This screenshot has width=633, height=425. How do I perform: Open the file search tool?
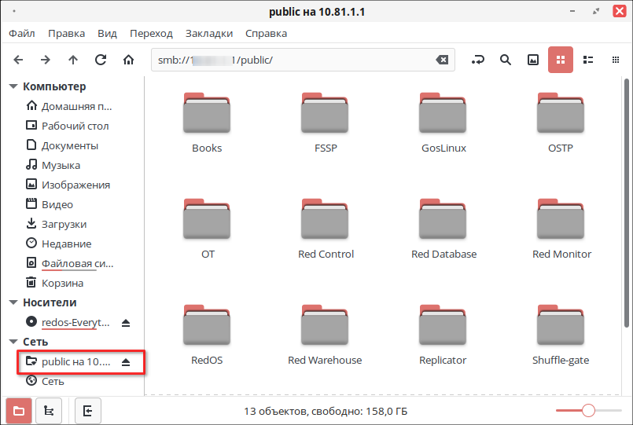click(506, 60)
